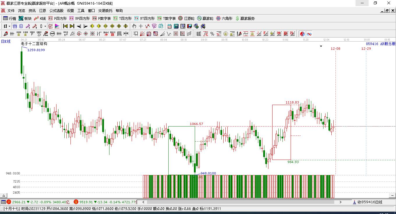The image size is (396, 214).
Task: Click the floppy disk save icon
Action: pyautogui.click(x=189, y=26)
